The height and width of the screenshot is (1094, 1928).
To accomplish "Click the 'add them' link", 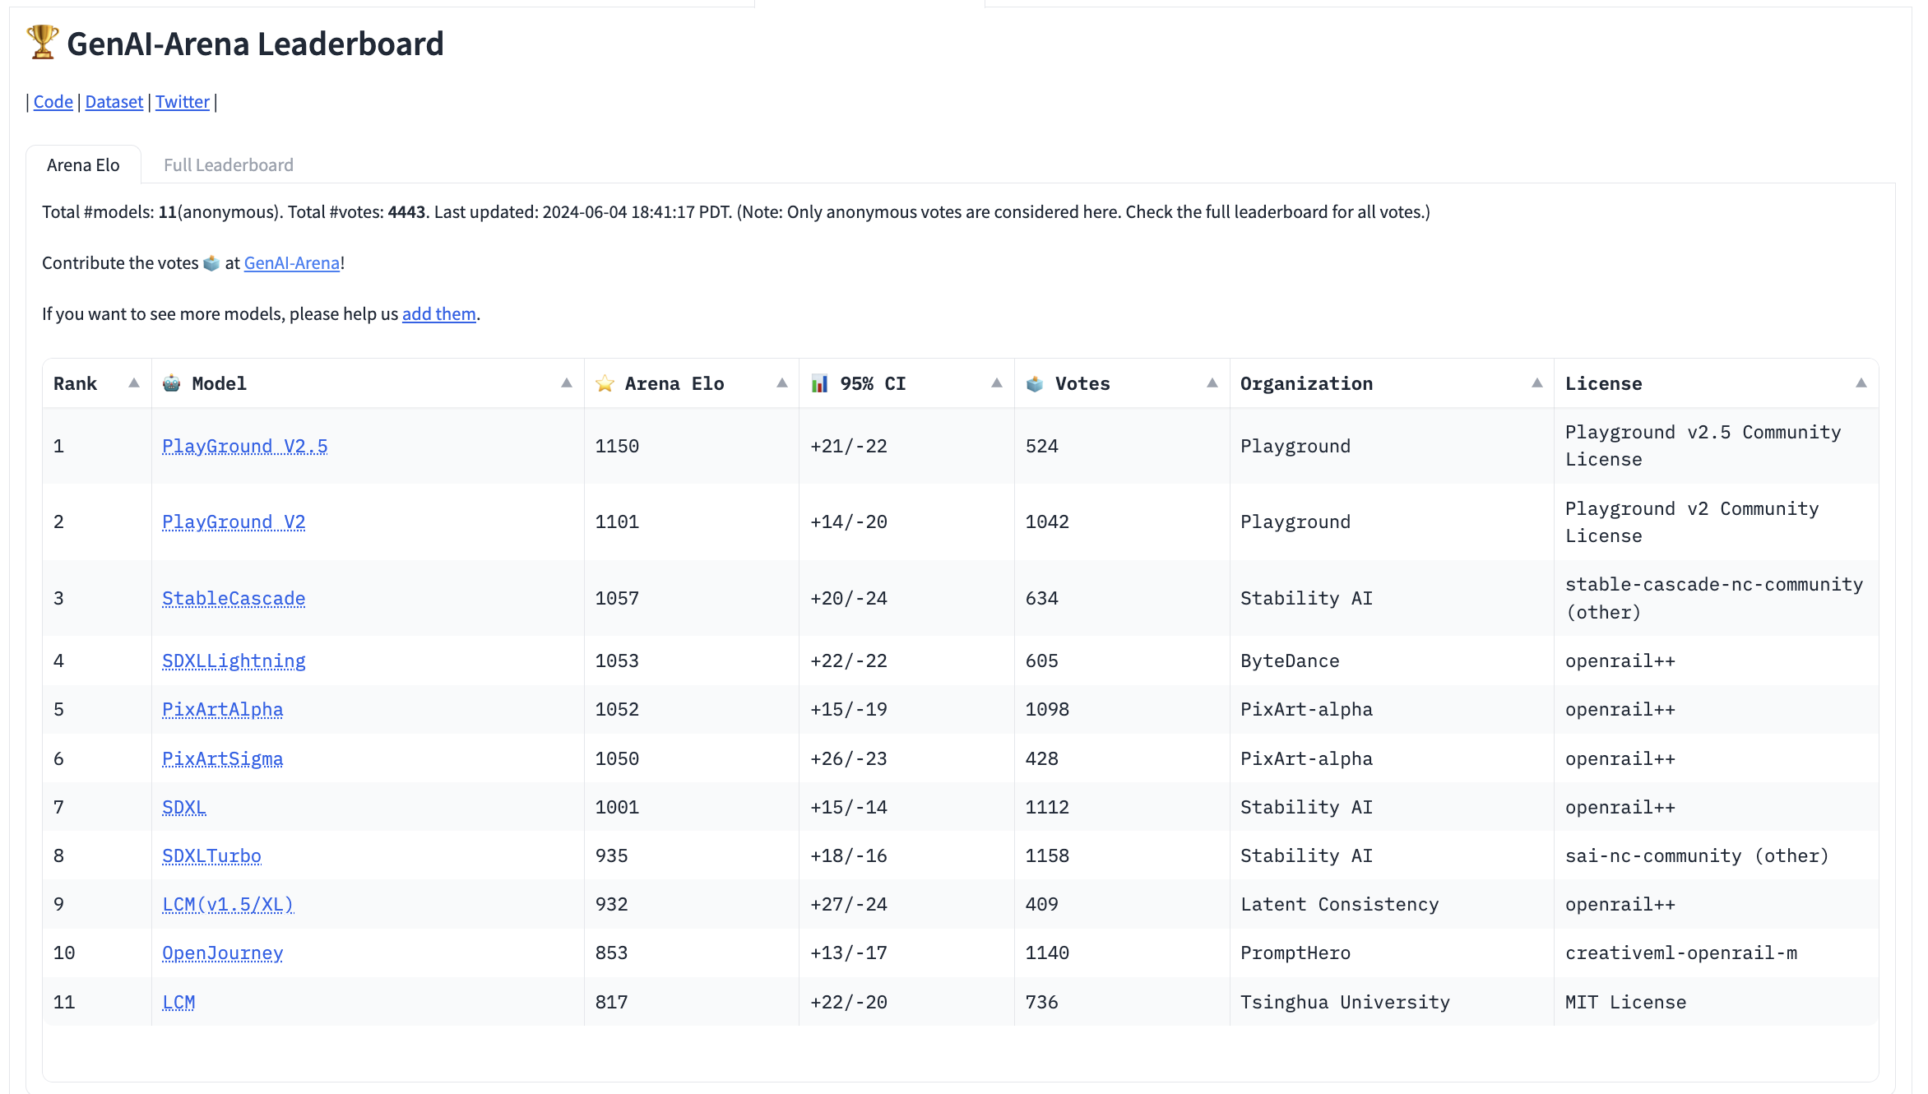I will 439,314.
